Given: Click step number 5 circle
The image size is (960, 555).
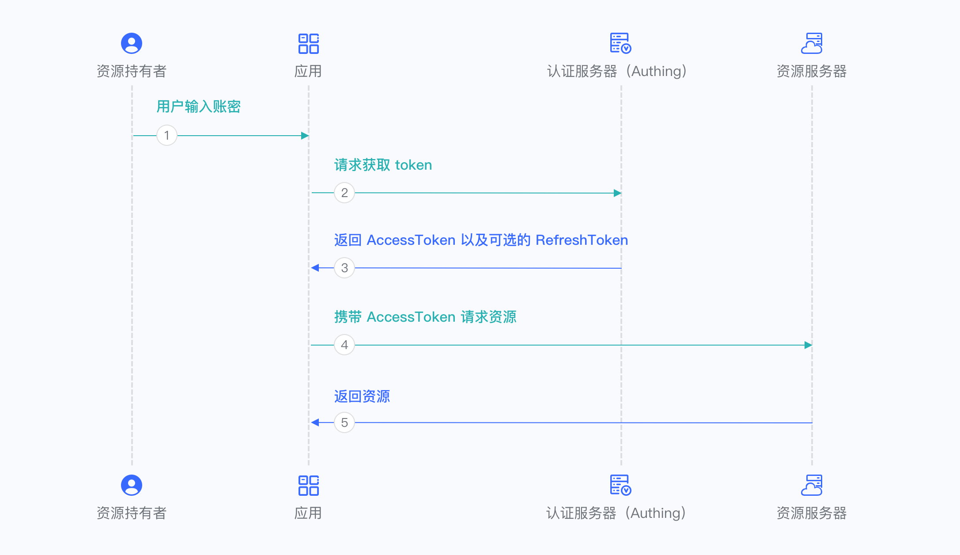Looking at the screenshot, I should pyautogui.click(x=344, y=422).
